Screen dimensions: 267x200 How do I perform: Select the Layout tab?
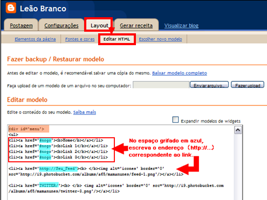pyautogui.click(x=99, y=26)
